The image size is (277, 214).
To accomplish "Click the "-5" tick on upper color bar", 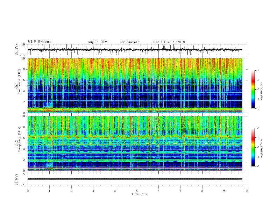I will [x=258, y=90].
